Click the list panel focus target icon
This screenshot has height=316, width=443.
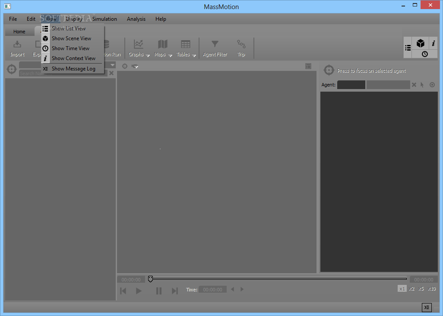tap(12, 69)
